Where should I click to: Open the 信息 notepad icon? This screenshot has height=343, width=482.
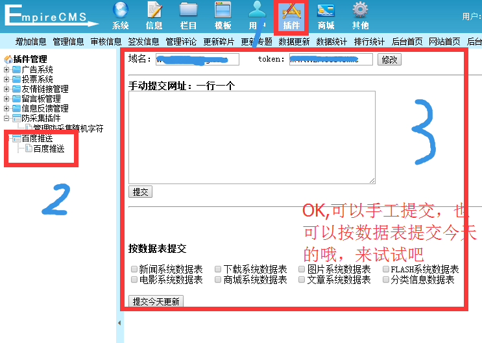click(x=154, y=10)
